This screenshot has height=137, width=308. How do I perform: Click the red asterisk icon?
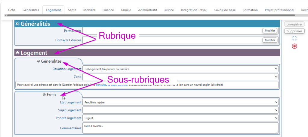[x=294, y=46]
